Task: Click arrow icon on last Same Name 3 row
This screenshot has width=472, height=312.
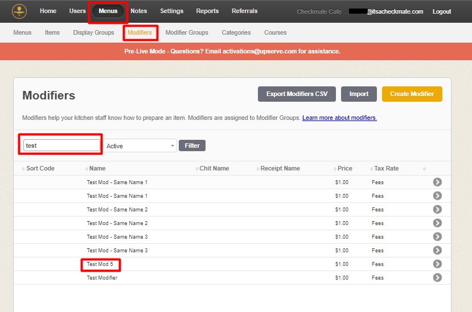Action: coord(437,251)
